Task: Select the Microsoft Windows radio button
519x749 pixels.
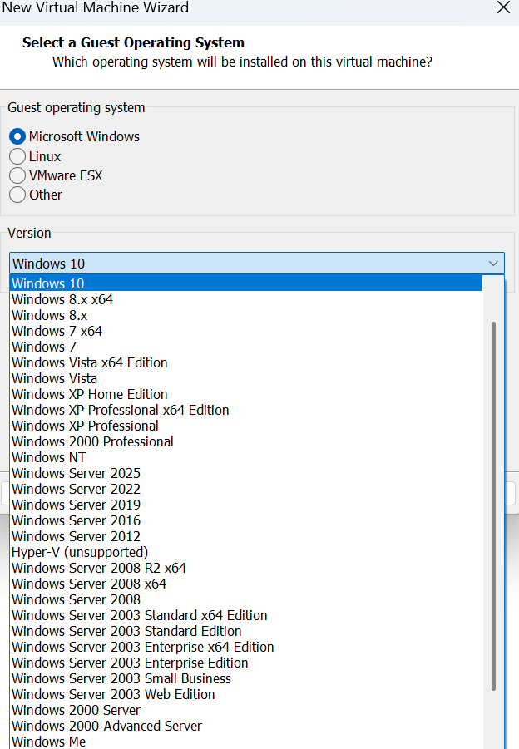Action: point(17,136)
